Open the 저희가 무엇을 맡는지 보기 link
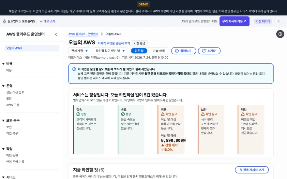The width and height of the screenshot is (287, 179). pyautogui.click(x=114, y=43)
